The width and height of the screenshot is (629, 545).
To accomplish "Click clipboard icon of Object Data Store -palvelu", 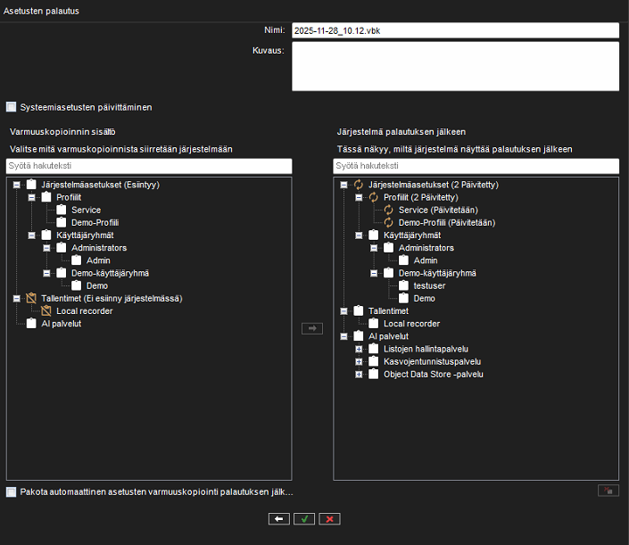I will 374,374.
